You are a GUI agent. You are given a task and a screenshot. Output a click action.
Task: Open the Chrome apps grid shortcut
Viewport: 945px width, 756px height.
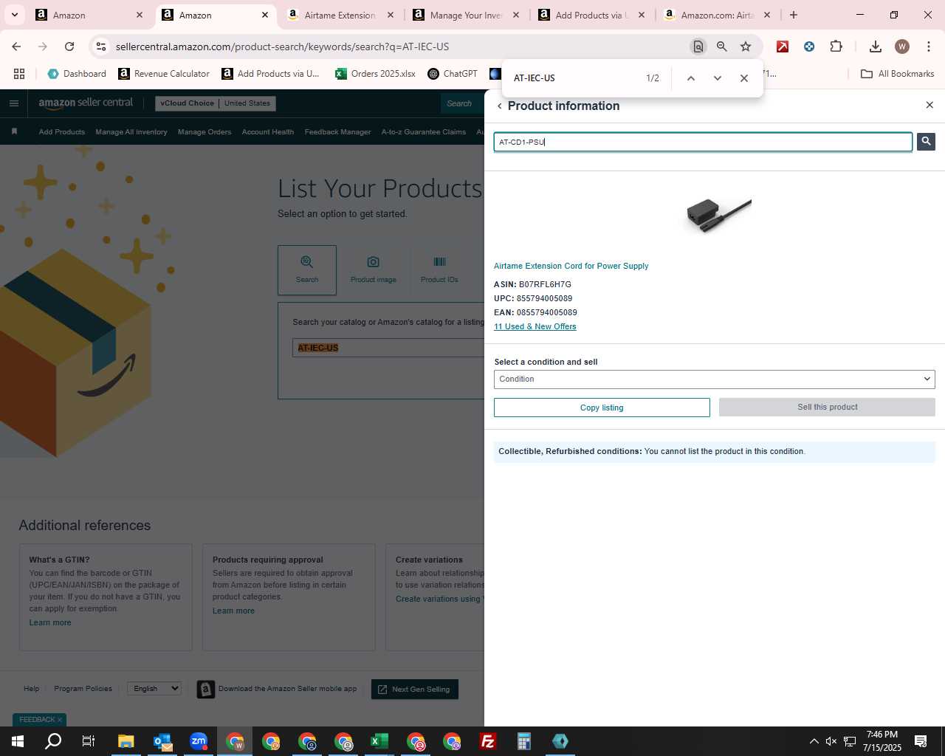(19, 74)
